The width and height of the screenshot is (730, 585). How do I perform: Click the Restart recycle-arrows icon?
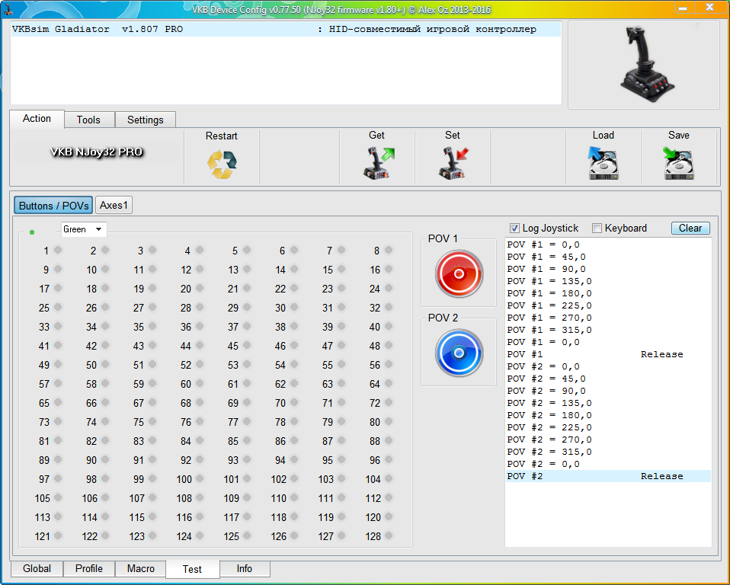click(222, 165)
